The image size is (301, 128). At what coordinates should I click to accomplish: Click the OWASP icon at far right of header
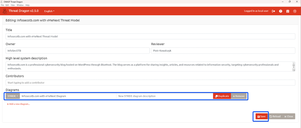coord(295,11)
